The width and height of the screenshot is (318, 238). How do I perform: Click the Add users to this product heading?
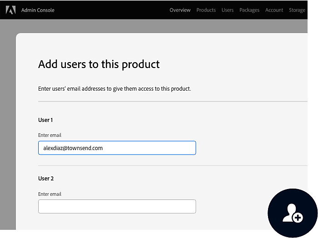point(99,64)
